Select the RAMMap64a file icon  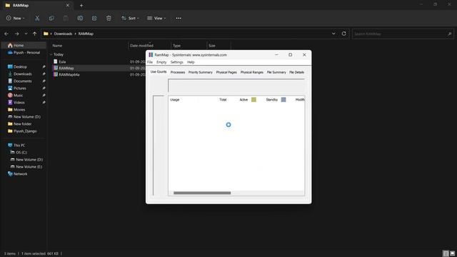pos(56,74)
